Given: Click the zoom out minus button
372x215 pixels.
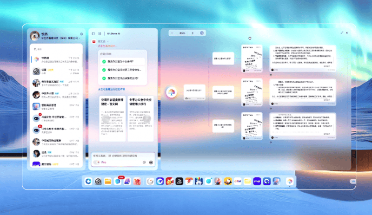Looking at the screenshot, I should [171, 33].
